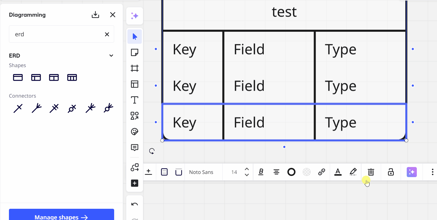Open the purple AI sparkle button
This screenshot has height=220, width=437.
(412, 172)
